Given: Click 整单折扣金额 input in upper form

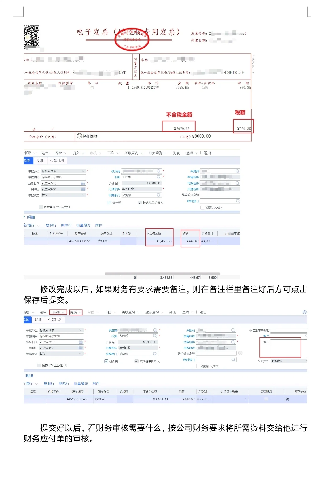Looking at the screenshot, I should pos(220,195).
